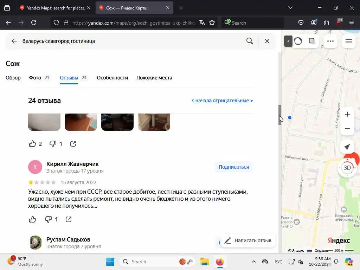Viewport: 360px width, 270px height.
Task: List all tabs dropdown arrow
Action: pyautogui.click(x=290, y=8)
